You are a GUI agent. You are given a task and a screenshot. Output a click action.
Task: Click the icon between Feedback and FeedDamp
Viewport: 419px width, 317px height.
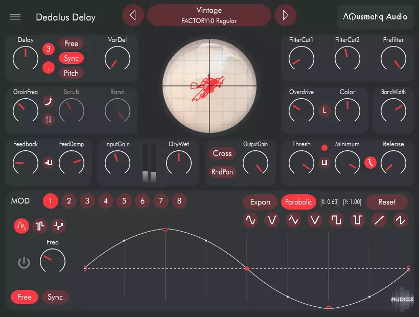pyautogui.click(x=49, y=163)
